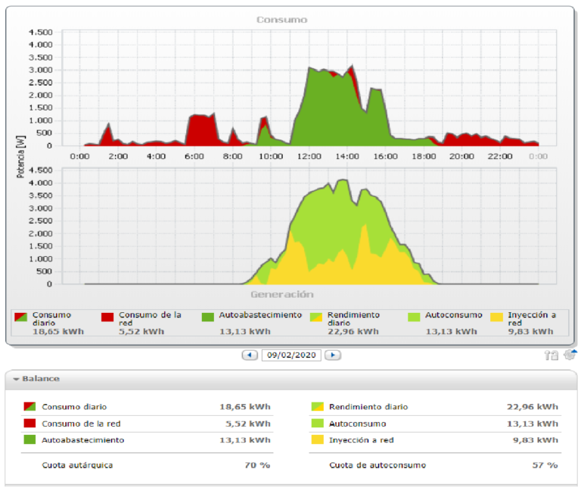
Task: Click Consumo diario icon in Balance panel
Action: (30, 407)
